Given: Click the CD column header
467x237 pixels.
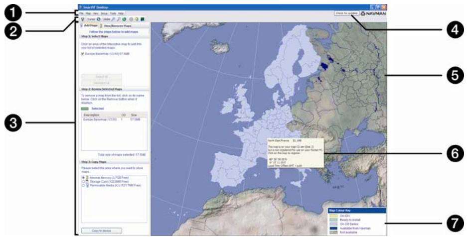Looking at the screenshot, I should coord(124,115).
